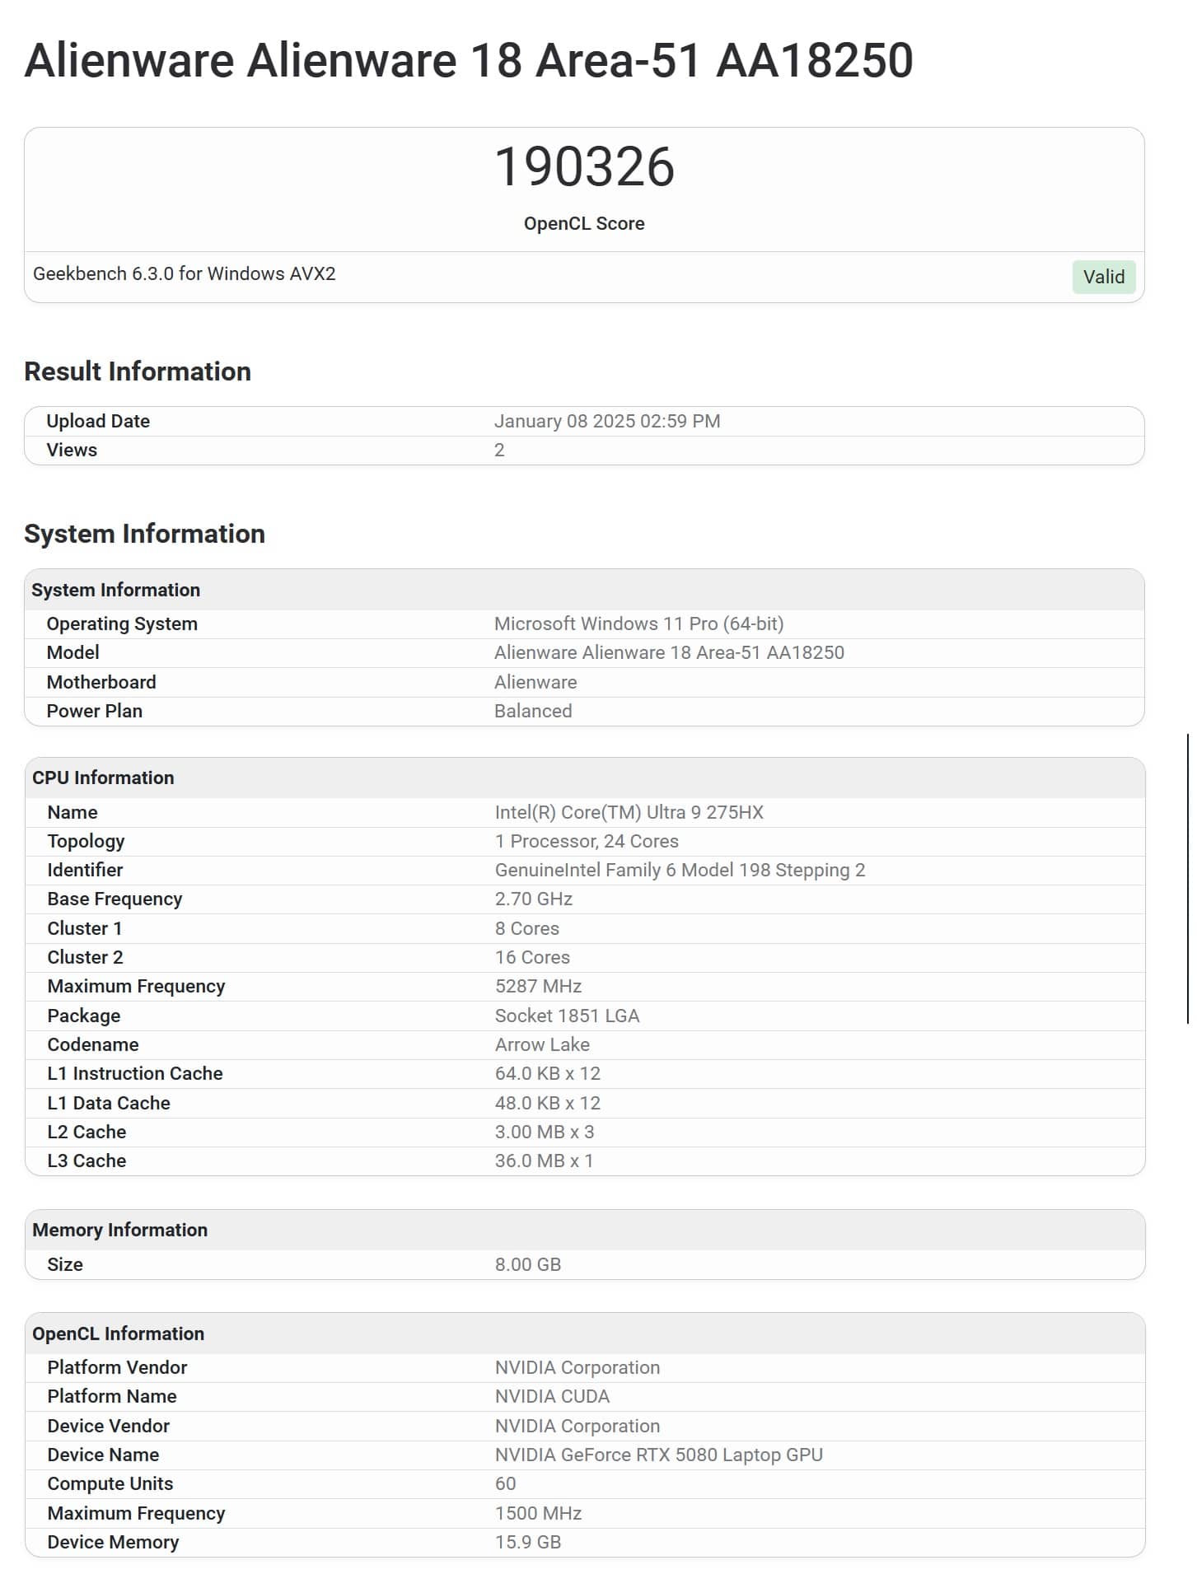This screenshot has width=1197, height=1588.
Task: Click the Upload Date value January 08 2025
Action: (607, 421)
